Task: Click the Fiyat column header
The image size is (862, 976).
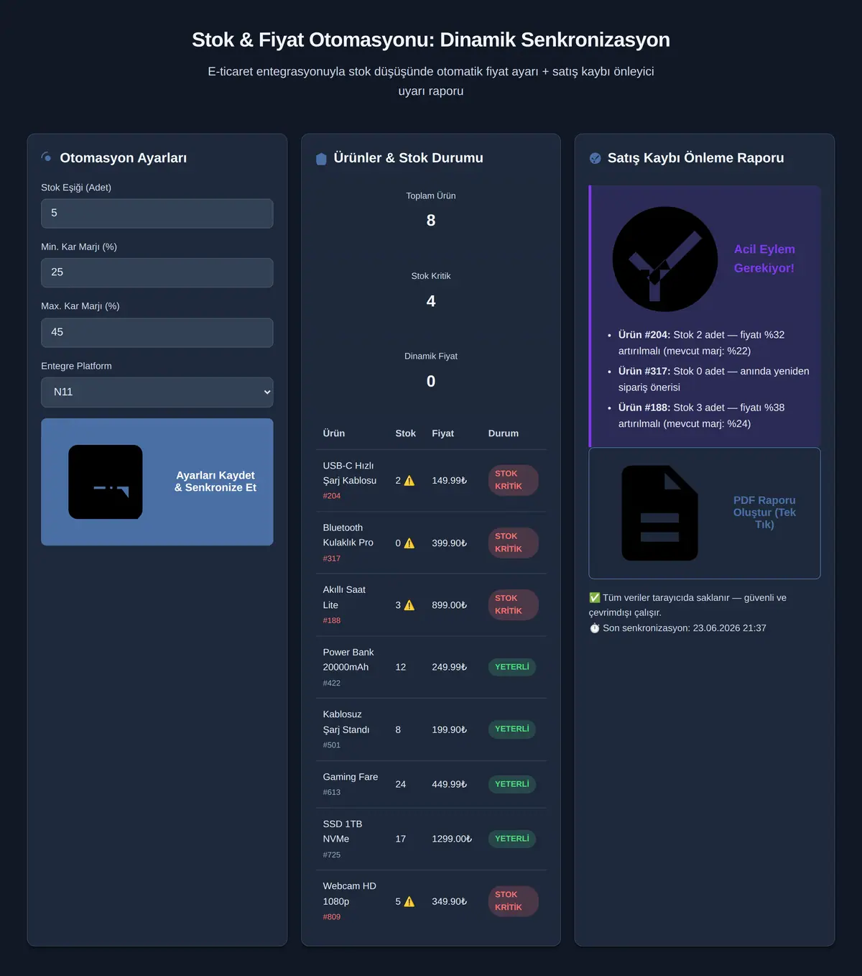Action: (443, 433)
